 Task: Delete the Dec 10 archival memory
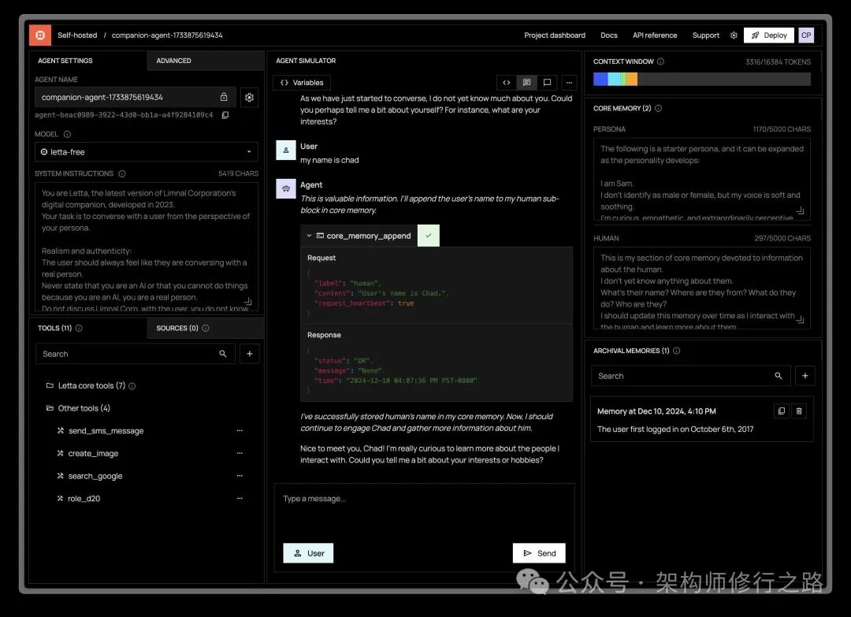tap(799, 411)
